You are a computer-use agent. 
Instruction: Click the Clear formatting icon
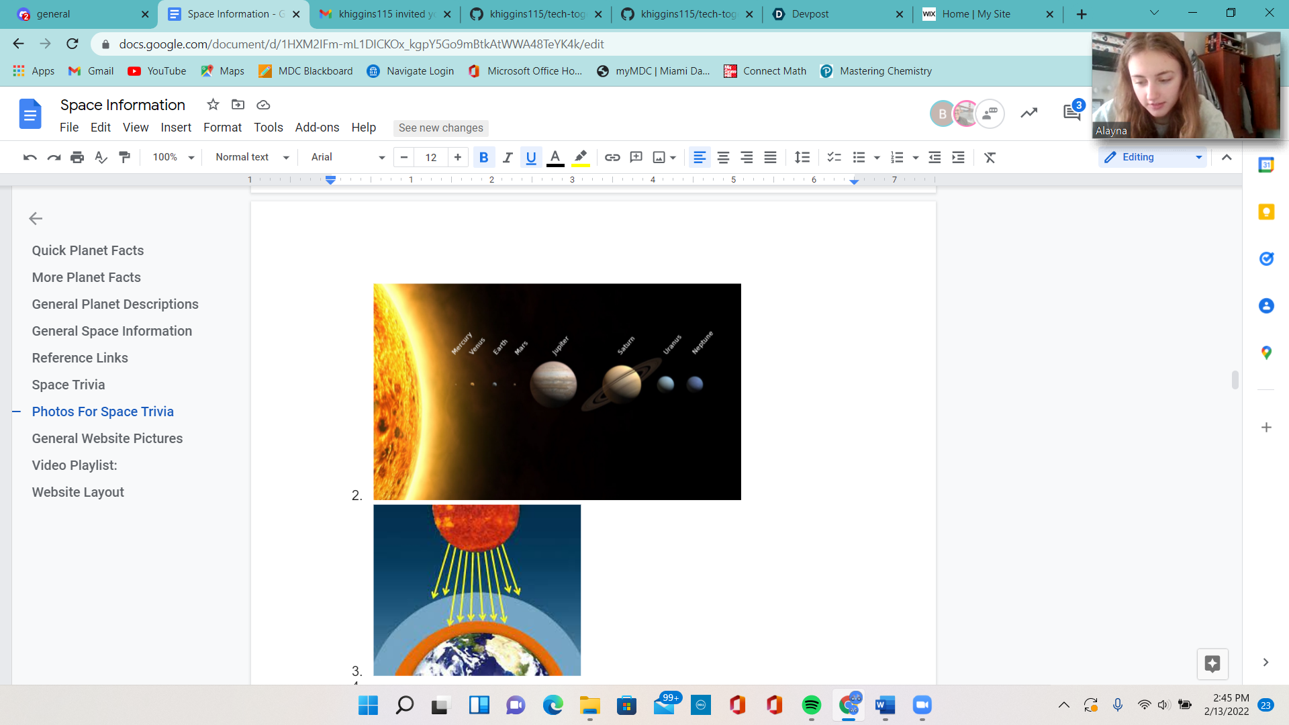coord(990,157)
